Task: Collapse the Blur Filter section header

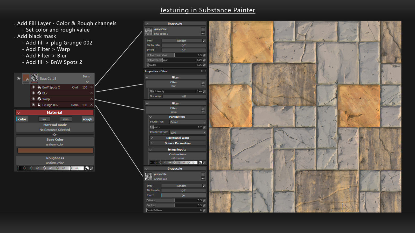Action: coord(175,77)
